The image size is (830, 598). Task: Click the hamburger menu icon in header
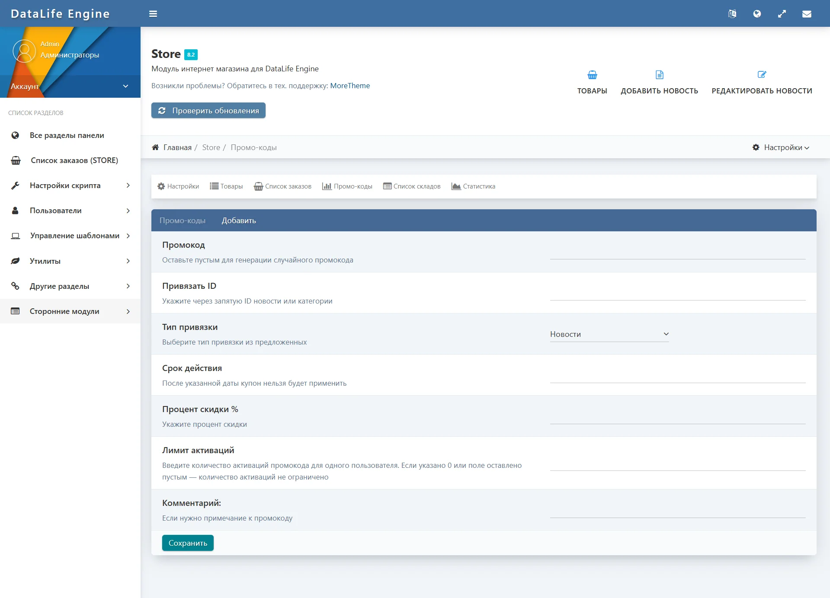153,14
